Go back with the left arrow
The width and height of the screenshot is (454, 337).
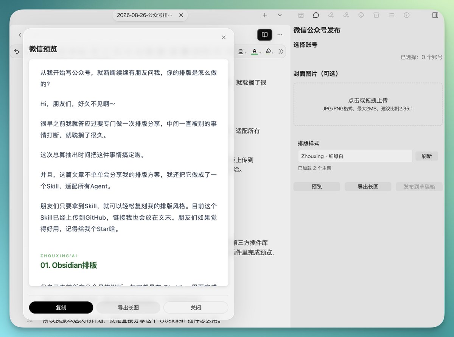20,35
